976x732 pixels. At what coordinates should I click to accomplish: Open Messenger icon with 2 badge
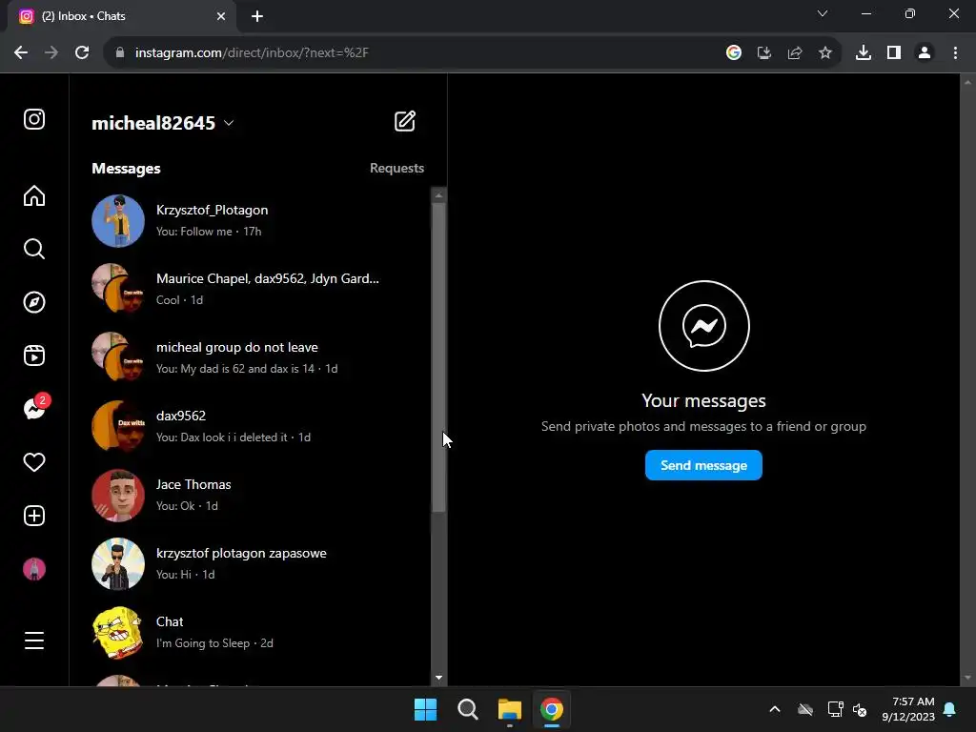pos(35,408)
